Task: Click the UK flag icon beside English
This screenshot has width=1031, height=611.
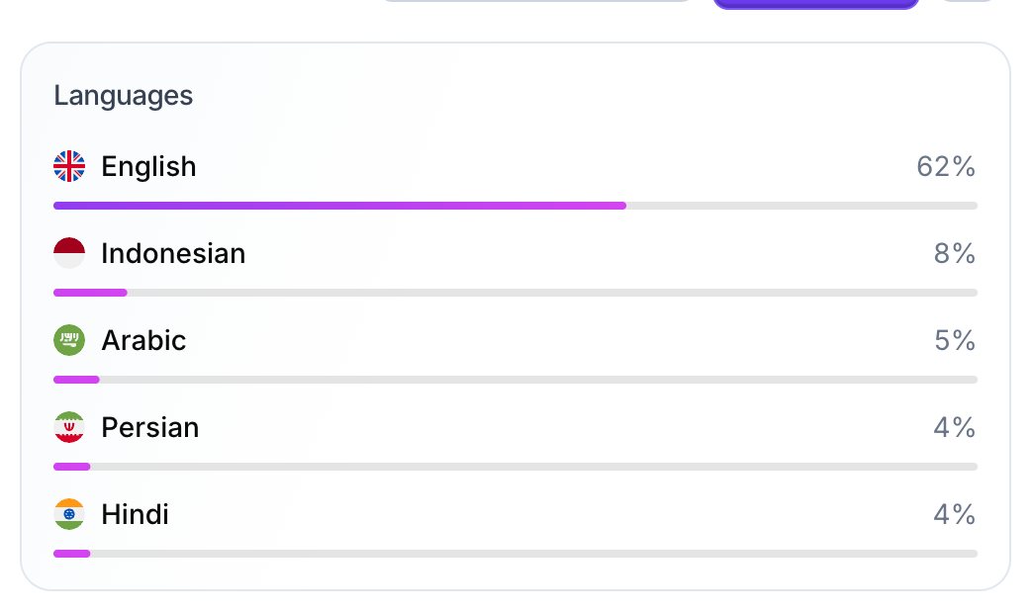Action: [69, 166]
